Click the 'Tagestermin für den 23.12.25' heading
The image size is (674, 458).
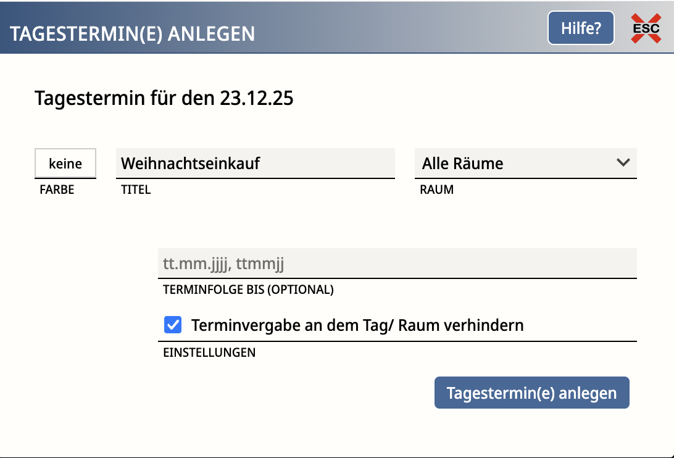click(164, 98)
